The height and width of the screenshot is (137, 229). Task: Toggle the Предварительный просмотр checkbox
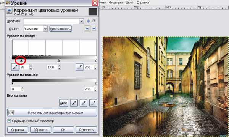(9, 121)
